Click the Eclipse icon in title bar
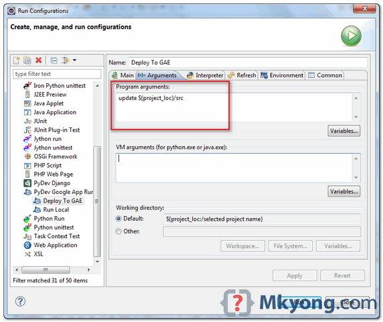Viewport: 383px width, 322px height. tap(11, 11)
